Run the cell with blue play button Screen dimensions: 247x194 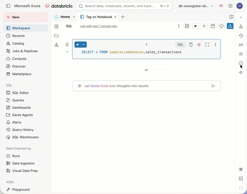pyautogui.click(x=78, y=45)
